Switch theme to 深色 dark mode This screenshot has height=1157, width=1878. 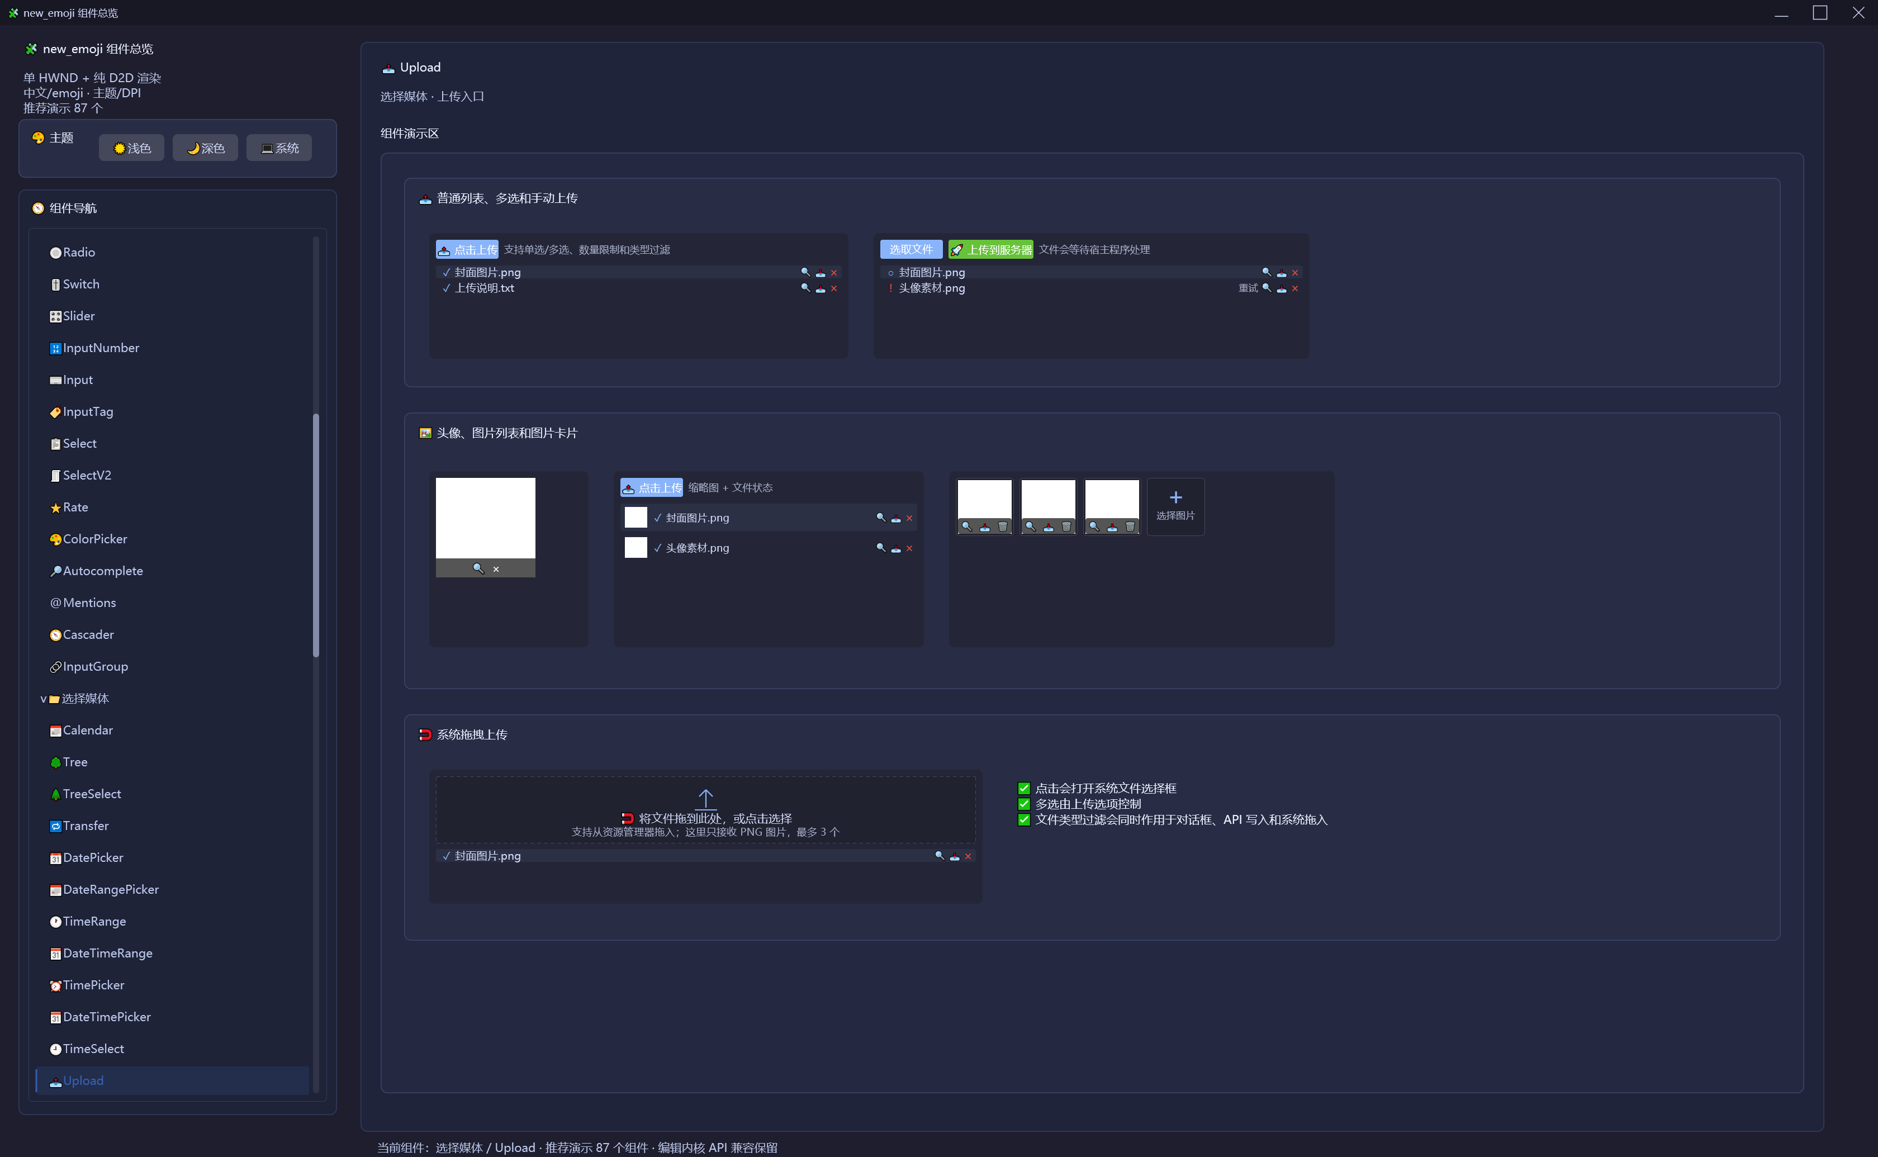pos(205,148)
